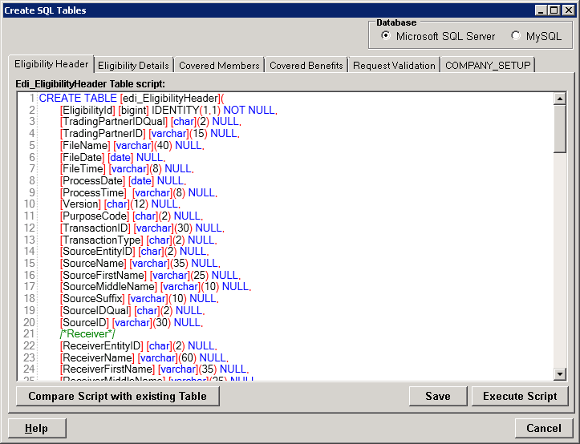Go to Request Validation tab
The height and width of the screenshot is (444, 580).
pos(394,65)
